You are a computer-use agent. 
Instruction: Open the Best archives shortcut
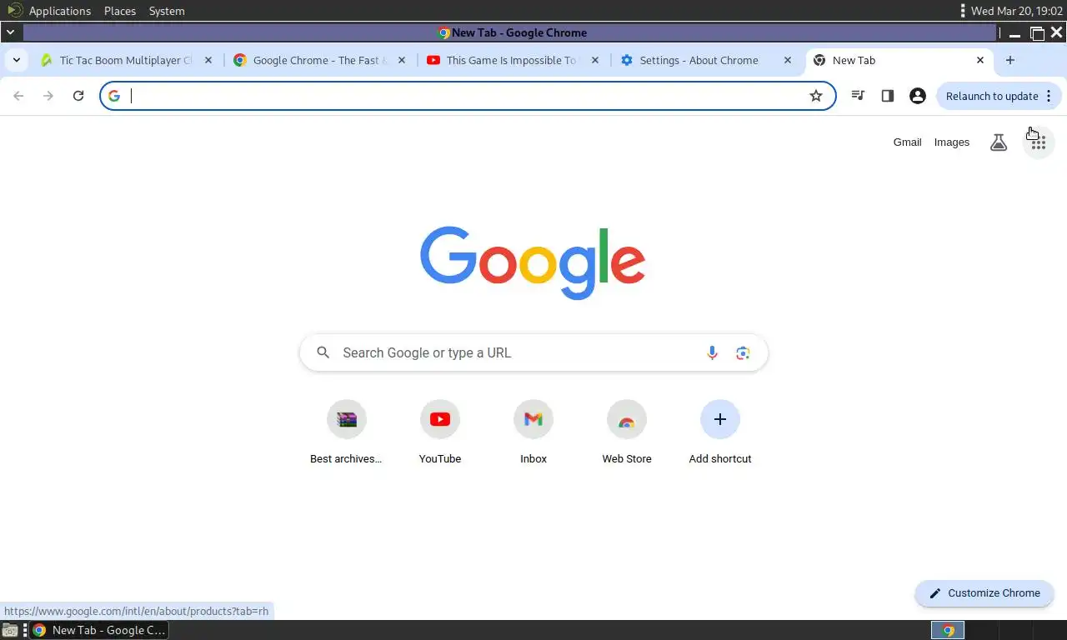click(x=347, y=432)
